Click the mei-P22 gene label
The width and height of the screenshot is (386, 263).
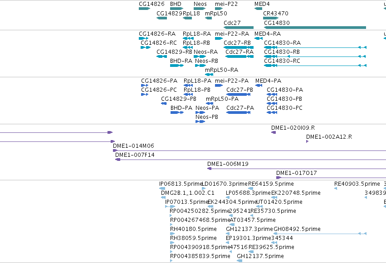[226, 4]
